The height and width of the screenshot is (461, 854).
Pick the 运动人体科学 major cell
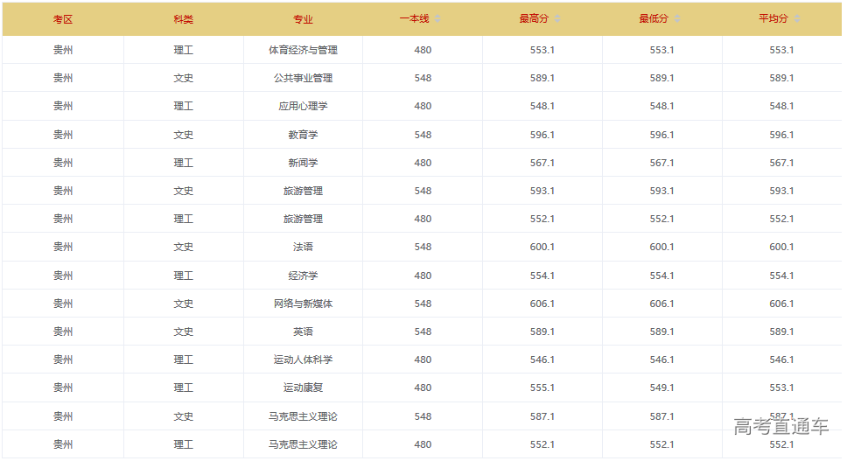(303, 360)
